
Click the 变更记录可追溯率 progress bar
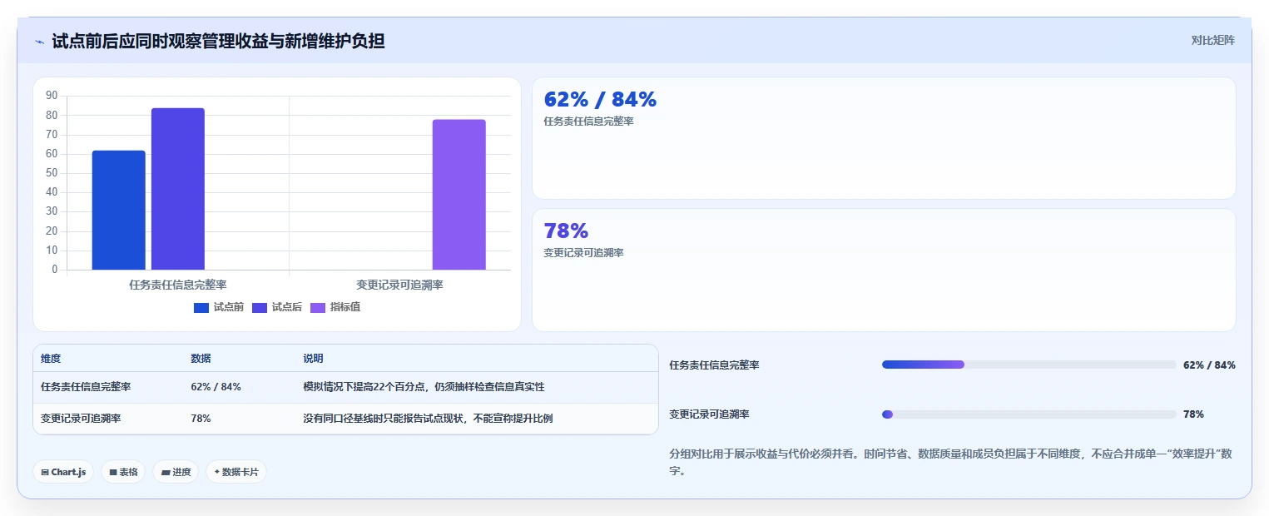(1029, 414)
